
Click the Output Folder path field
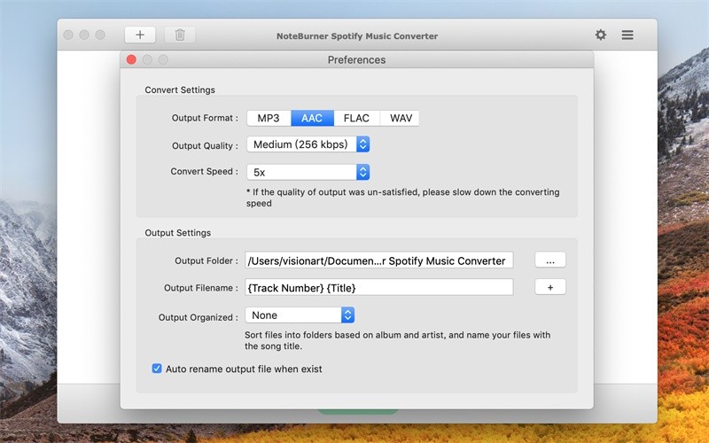click(x=379, y=260)
